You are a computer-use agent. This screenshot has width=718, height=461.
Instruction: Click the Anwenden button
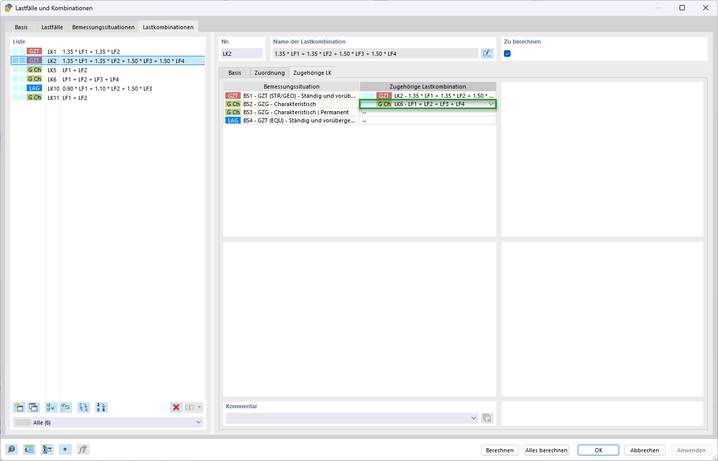[691, 450]
